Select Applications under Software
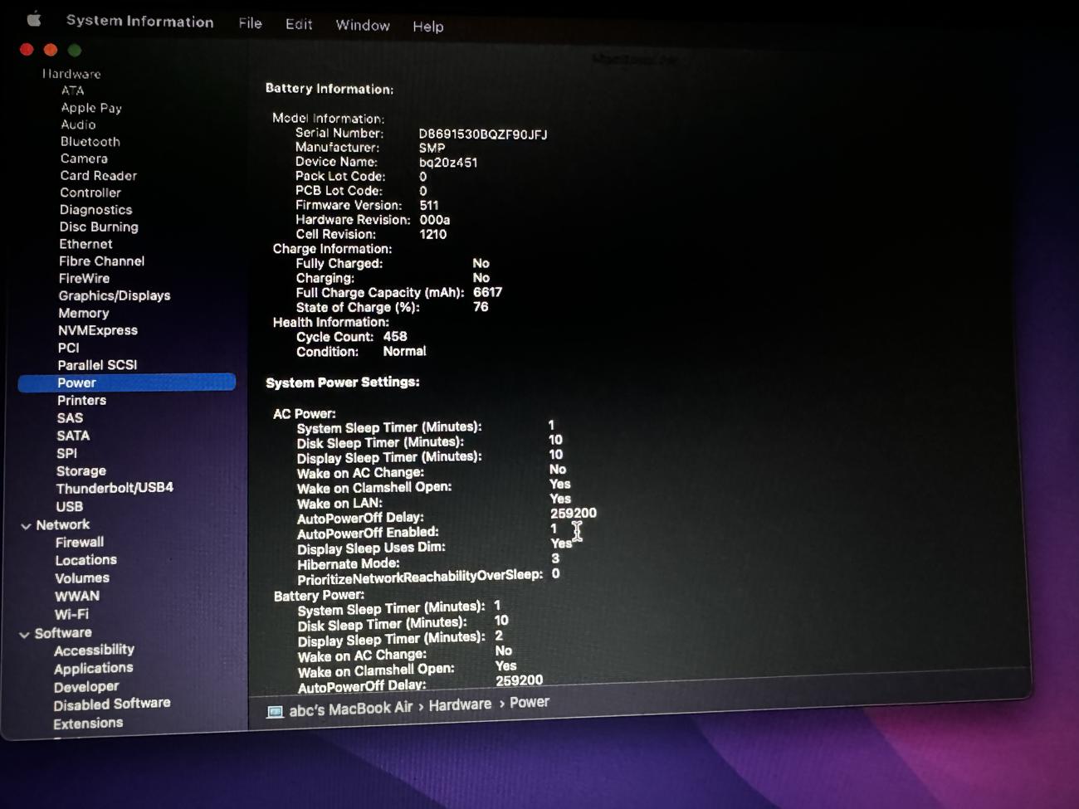 tap(93, 669)
